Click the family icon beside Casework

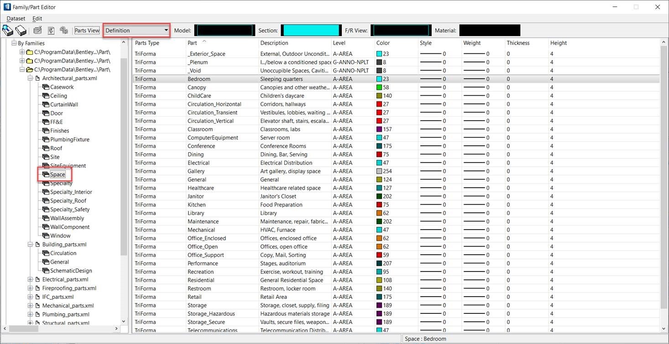coord(46,87)
